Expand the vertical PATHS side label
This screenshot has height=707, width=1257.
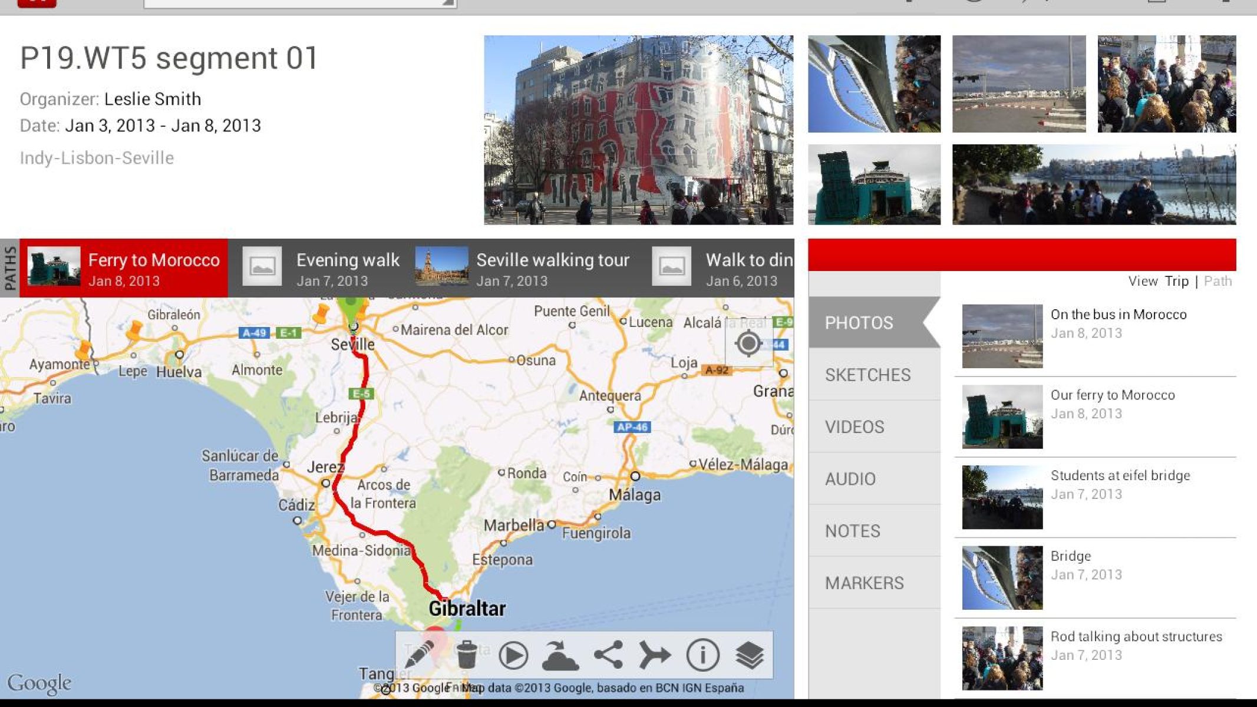[9, 268]
